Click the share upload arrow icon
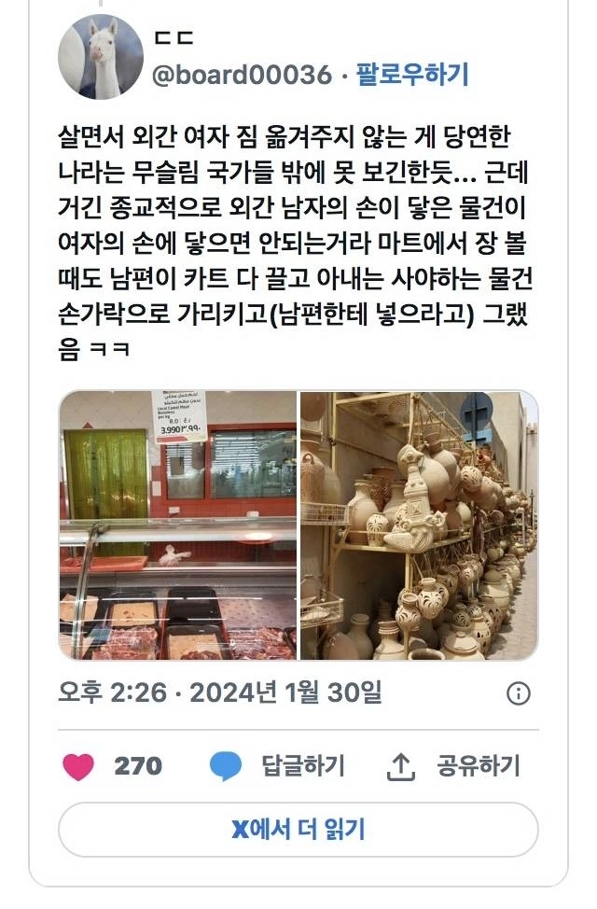The image size is (597, 909). coord(400,766)
